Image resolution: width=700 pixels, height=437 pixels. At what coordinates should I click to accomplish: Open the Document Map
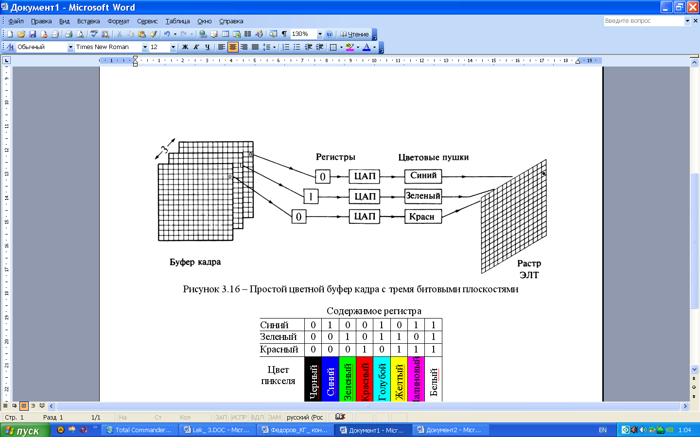273,34
